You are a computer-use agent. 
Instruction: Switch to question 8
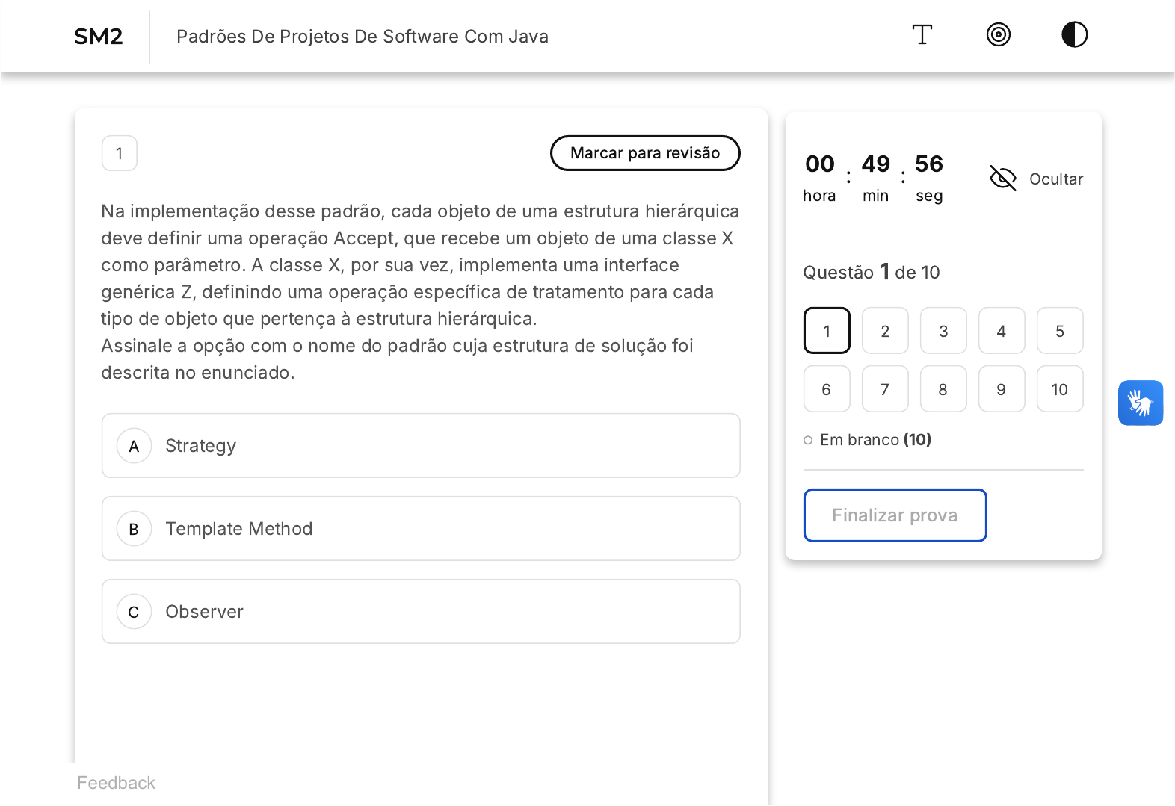coord(943,389)
